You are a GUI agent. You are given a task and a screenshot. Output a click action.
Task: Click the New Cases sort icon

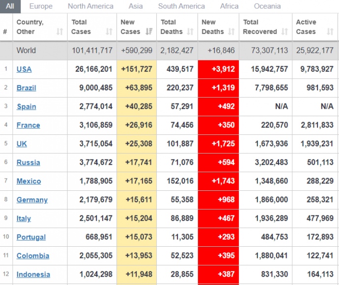tap(149, 32)
